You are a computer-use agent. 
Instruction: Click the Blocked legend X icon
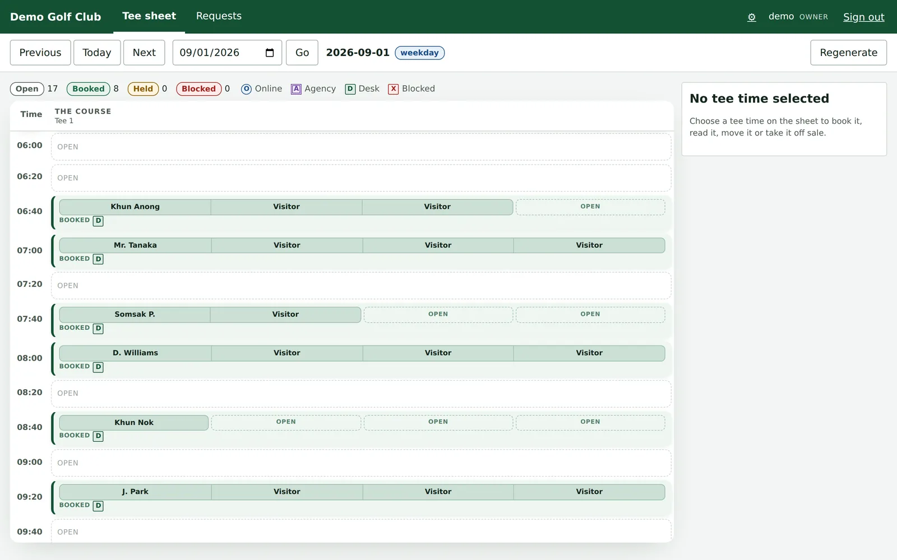point(394,89)
